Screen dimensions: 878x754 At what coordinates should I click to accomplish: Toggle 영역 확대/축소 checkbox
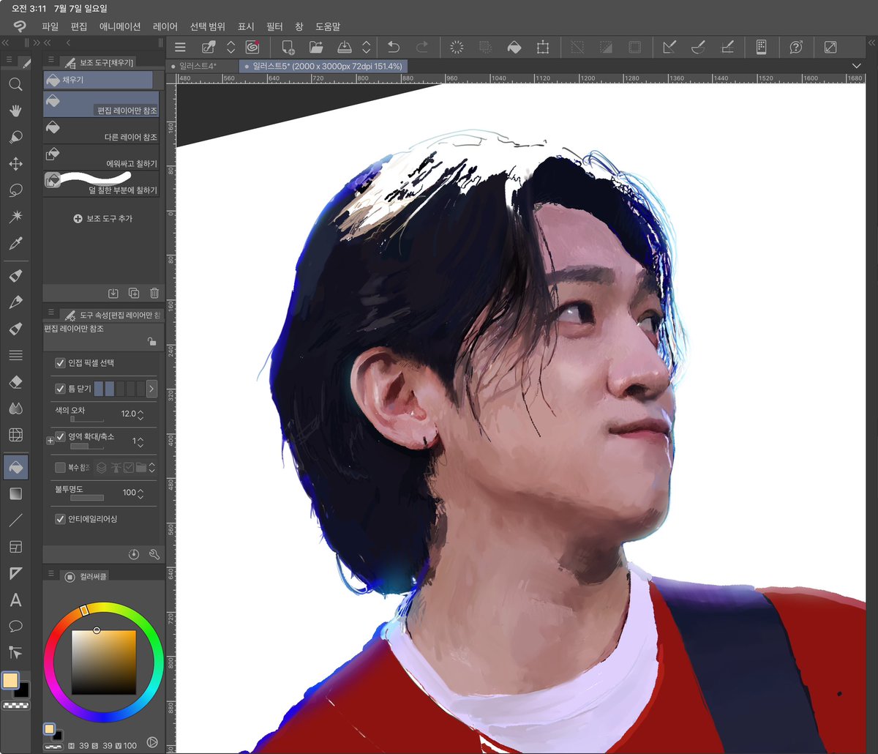coord(60,436)
